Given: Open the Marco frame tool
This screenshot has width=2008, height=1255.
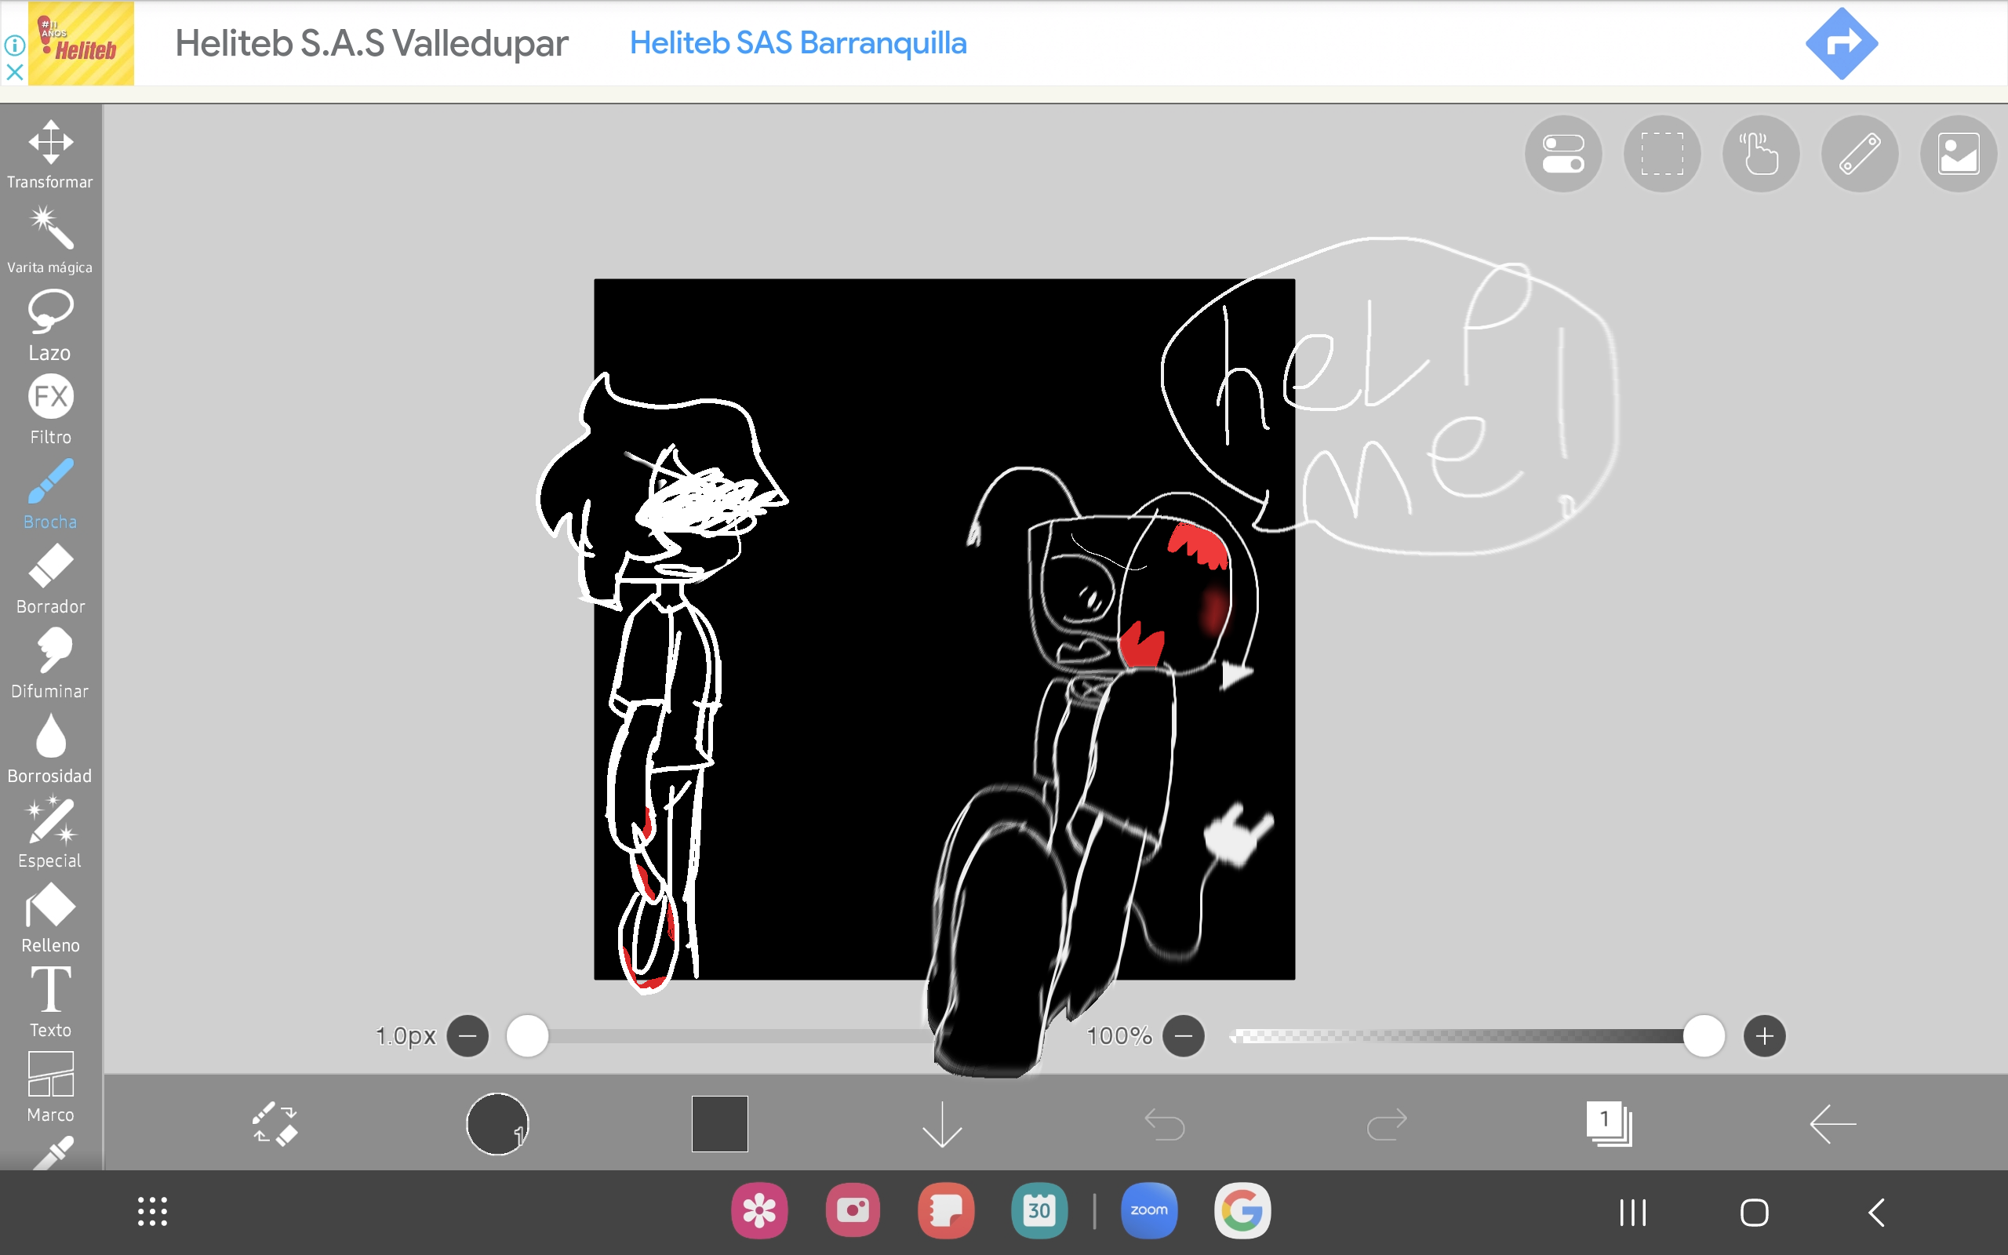Looking at the screenshot, I should point(49,1086).
